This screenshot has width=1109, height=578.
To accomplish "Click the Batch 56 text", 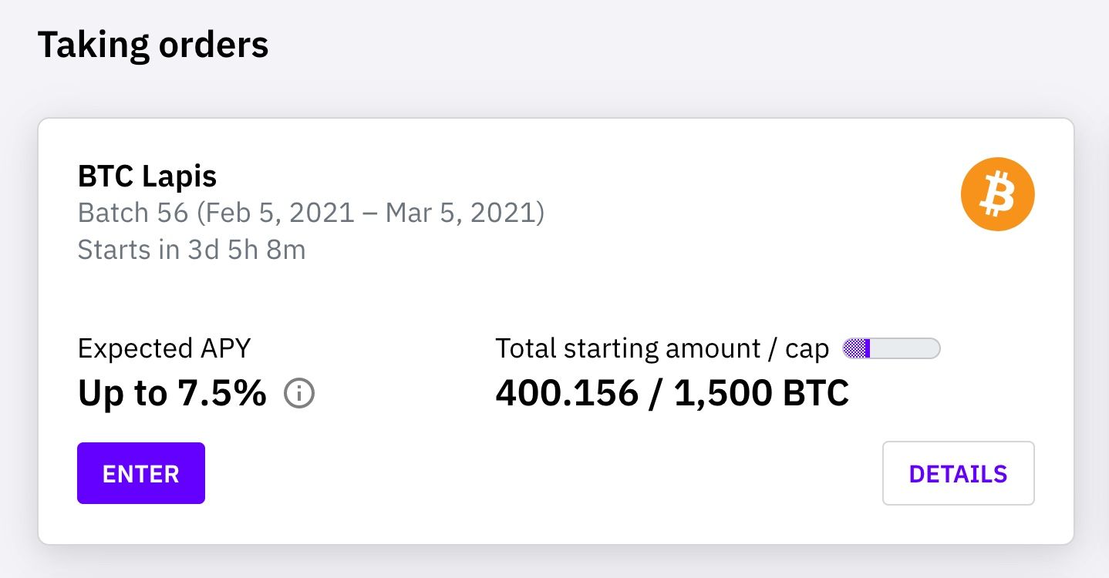I will 133,213.
